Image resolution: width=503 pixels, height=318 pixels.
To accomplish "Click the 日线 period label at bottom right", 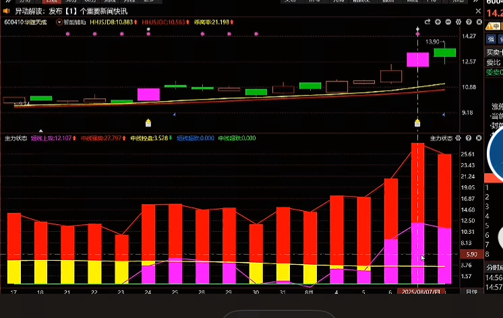I will pos(471,292).
